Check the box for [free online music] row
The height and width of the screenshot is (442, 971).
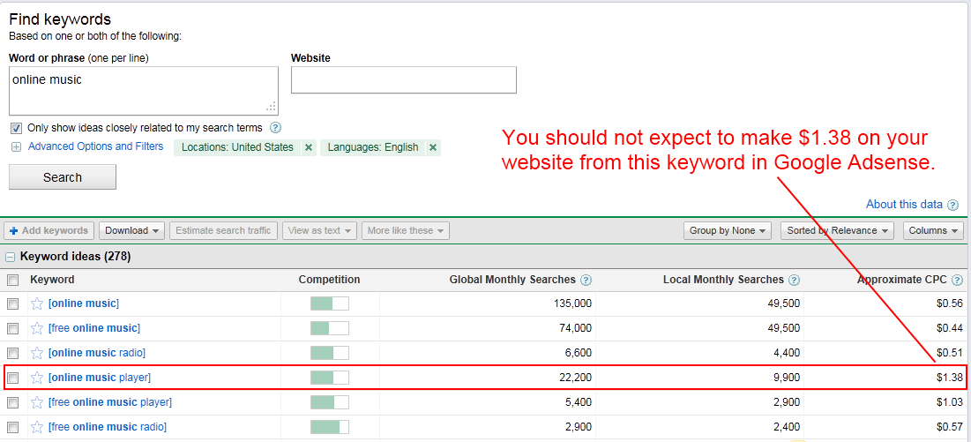click(x=12, y=328)
